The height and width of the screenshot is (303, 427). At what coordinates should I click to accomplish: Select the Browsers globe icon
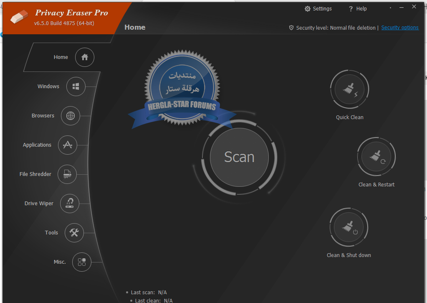[71, 116]
